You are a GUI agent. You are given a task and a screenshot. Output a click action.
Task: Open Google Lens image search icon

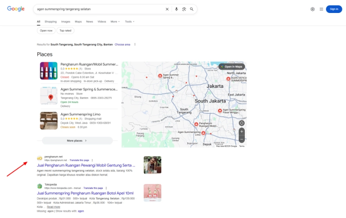184,9
